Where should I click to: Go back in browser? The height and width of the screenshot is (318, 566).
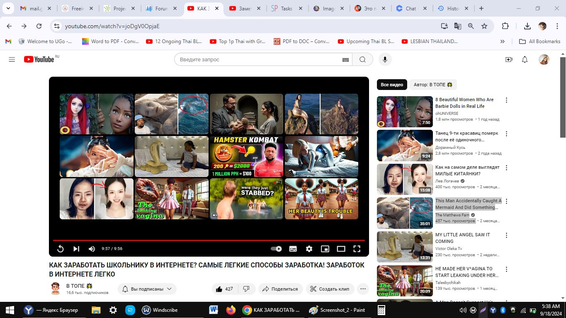tap(9, 26)
